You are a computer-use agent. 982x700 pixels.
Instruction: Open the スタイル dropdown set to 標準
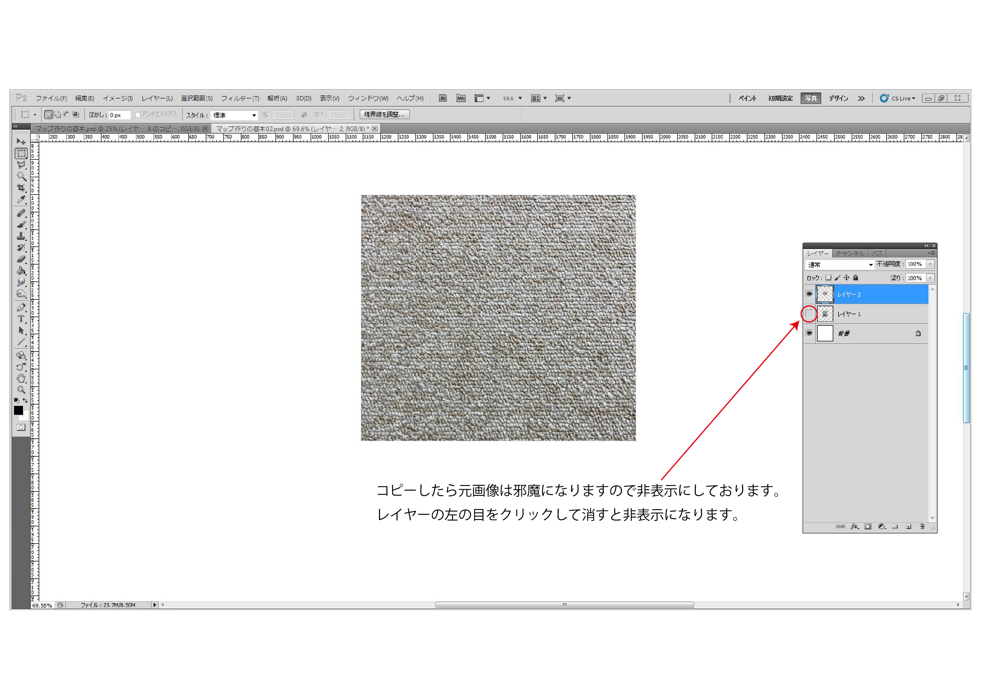[235, 115]
